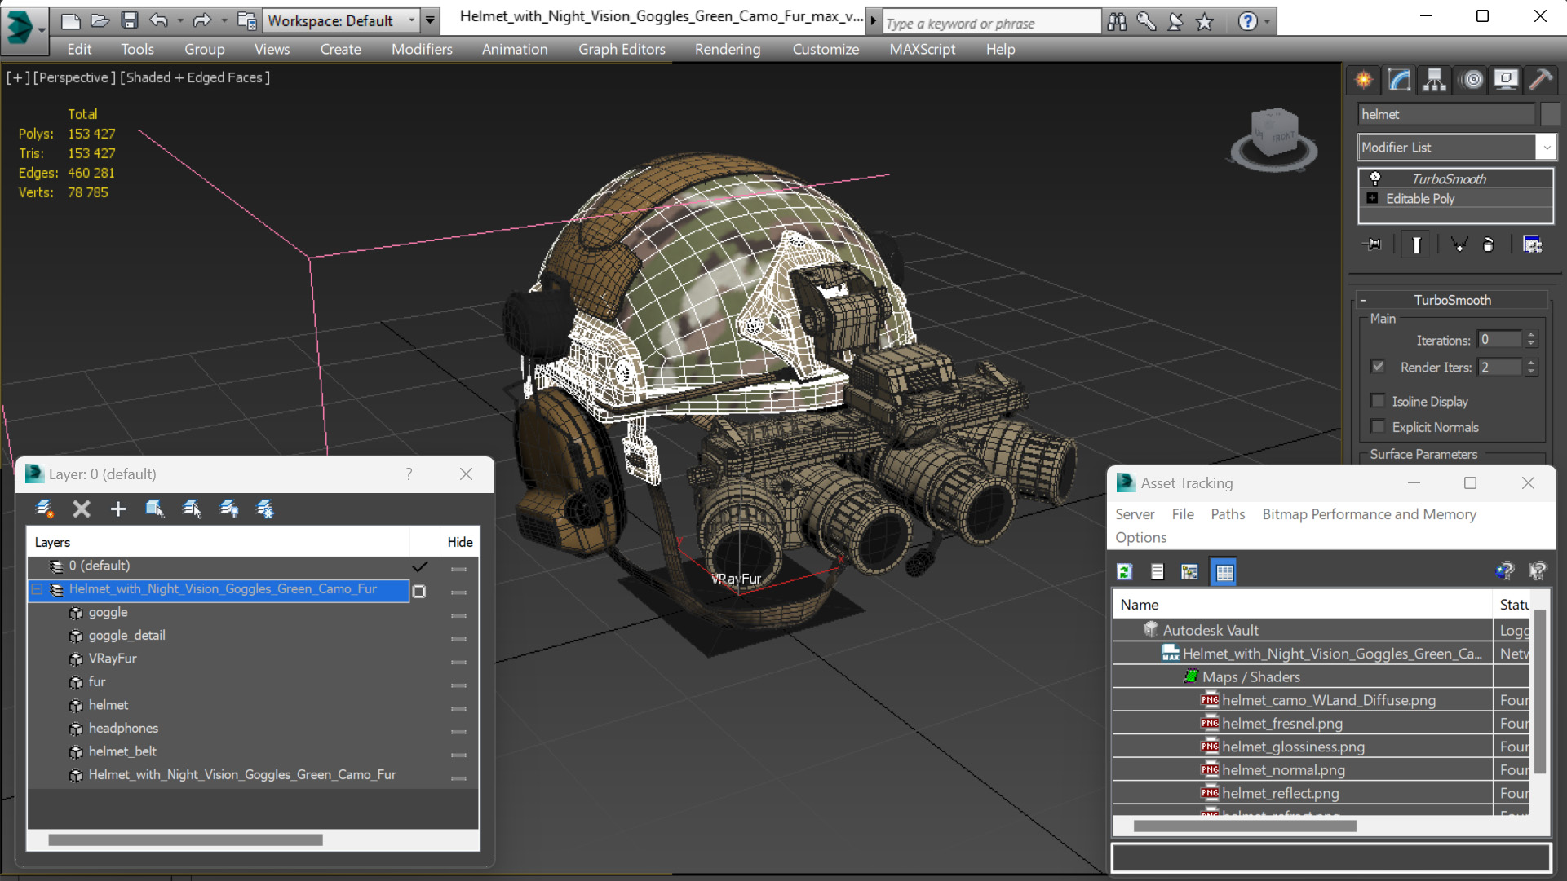Click the Redo arrow icon
The image size is (1567, 881).
coord(201,20)
